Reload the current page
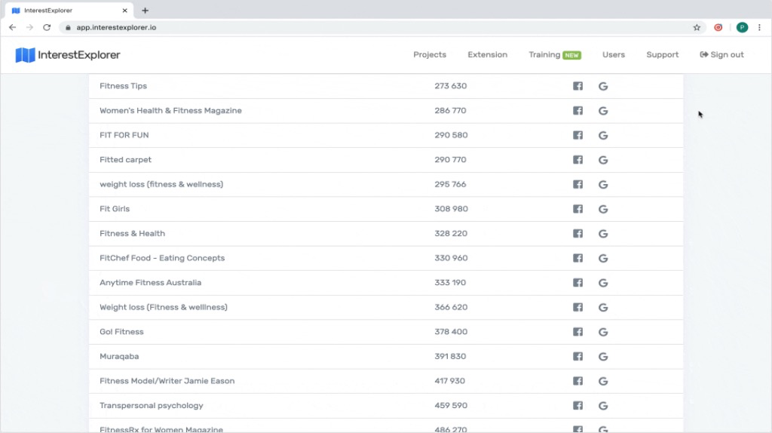 [47, 28]
